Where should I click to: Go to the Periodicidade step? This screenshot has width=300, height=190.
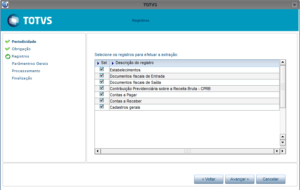click(24, 41)
